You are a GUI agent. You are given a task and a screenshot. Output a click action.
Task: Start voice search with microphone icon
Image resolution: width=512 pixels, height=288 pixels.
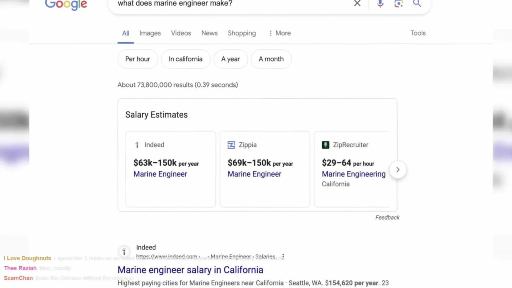380,4
